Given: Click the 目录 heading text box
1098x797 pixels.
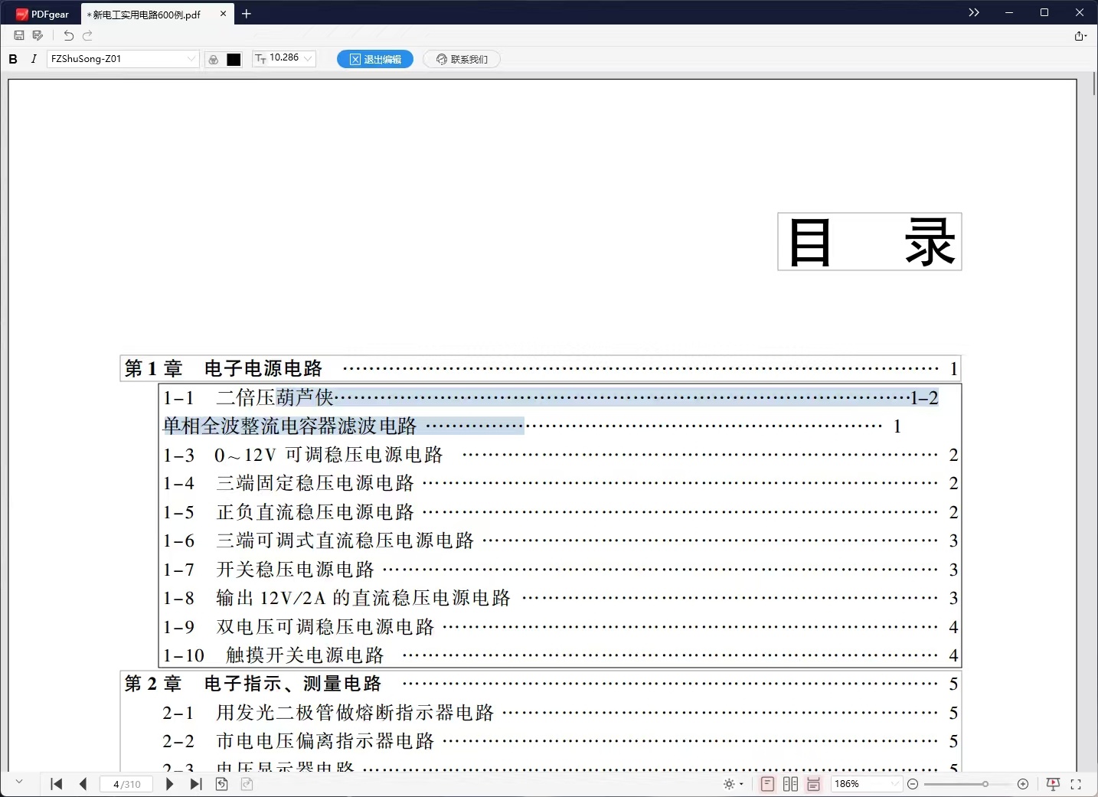Looking at the screenshot, I should [870, 242].
